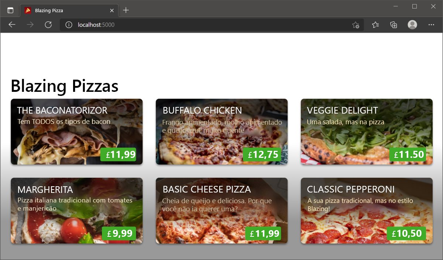
Task: Go back to the previous page
Action: point(12,25)
